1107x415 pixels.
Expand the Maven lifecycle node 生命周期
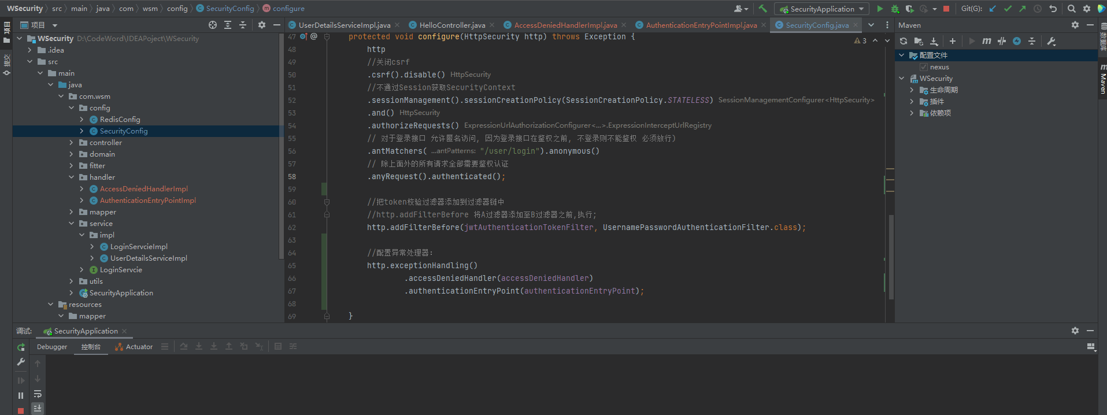[x=912, y=90]
